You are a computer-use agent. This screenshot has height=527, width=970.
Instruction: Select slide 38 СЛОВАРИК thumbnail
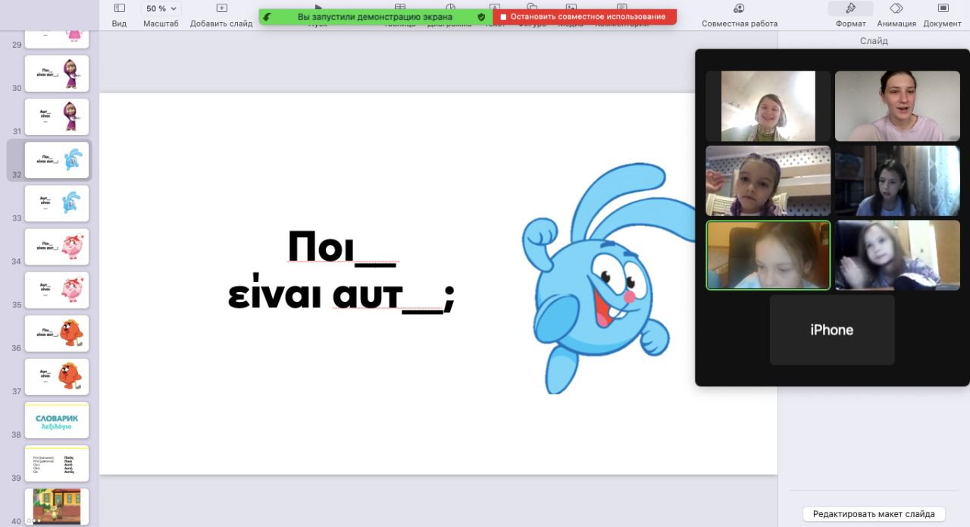tap(57, 420)
